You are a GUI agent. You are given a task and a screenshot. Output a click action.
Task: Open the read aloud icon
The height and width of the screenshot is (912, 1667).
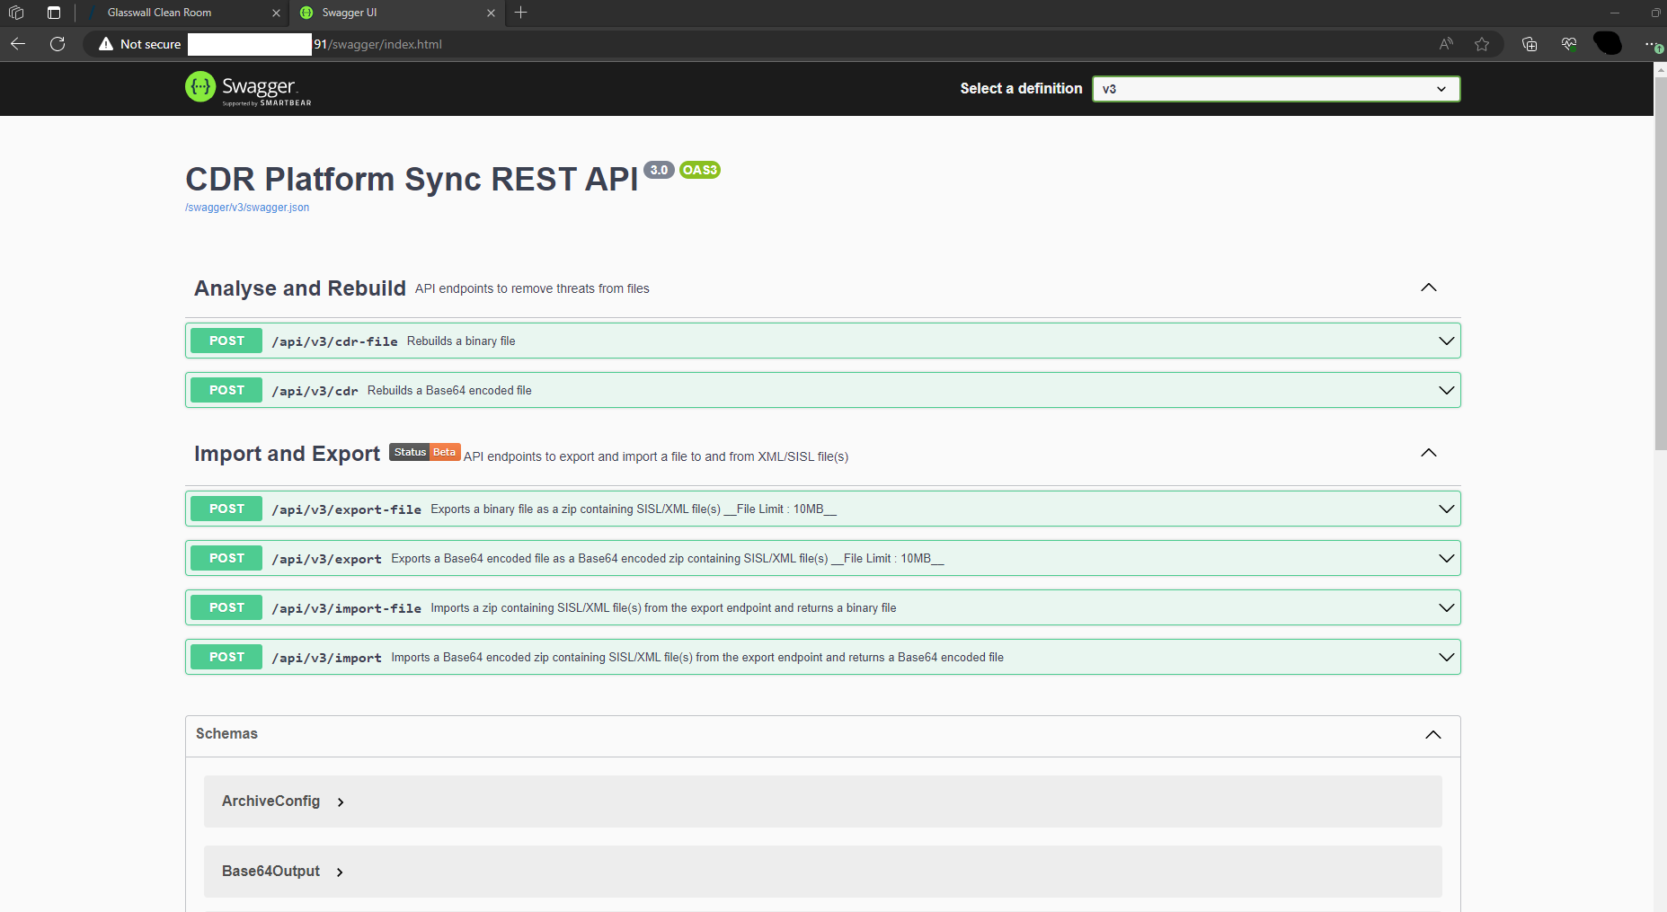(x=1446, y=44)
